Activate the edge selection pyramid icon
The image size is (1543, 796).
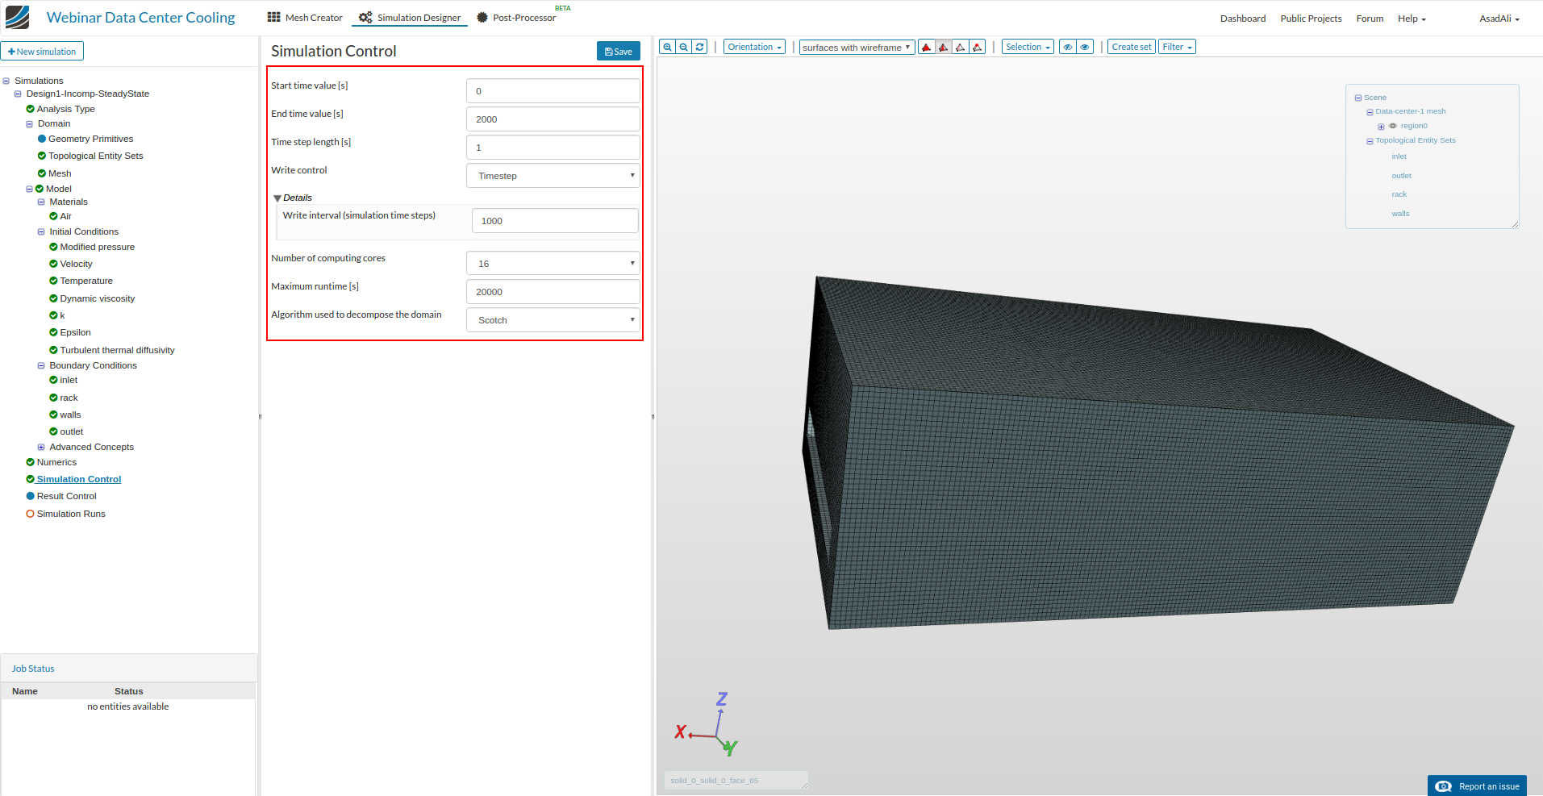(960, 48)
